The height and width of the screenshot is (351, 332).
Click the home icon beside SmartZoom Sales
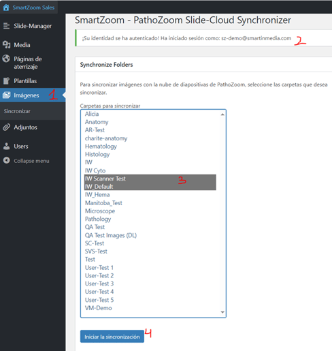pyautogui.click(x=6, y=7)
